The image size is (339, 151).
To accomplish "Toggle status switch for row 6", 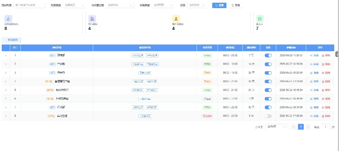I will 268,99.
